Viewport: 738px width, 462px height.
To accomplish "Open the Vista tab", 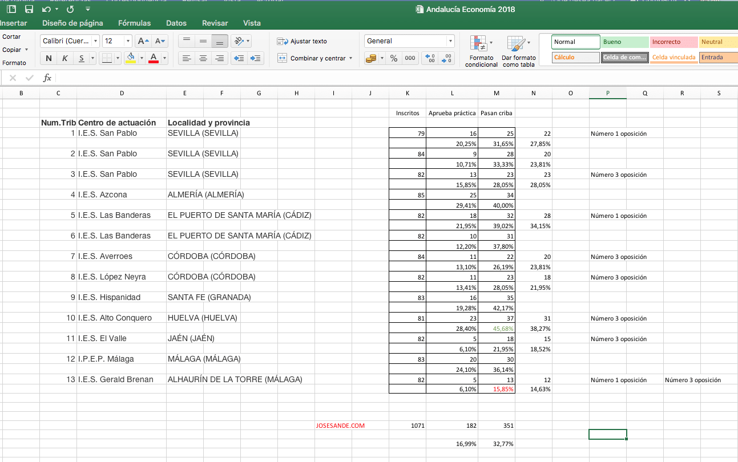I will tap(252, 23).
